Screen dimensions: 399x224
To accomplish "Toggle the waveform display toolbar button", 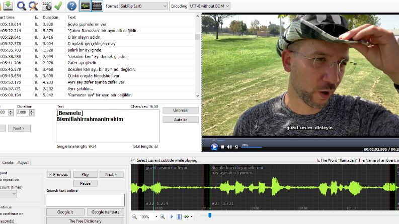I will click(85, 6).
